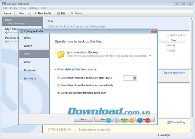Click the green plus icon beside Add a source
This screenshot has width=195, height=139.
[168, 35]
